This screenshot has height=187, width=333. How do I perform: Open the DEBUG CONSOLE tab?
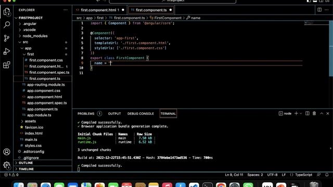(140, 114)
